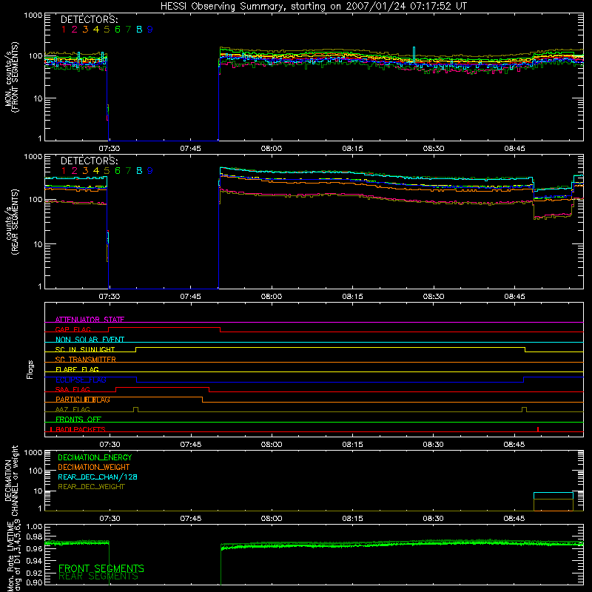This screenshot has height=592, width=592.
Task: Select detector 4 in the front segments legend
Action: pyautogui.click(x=96, y=30)
